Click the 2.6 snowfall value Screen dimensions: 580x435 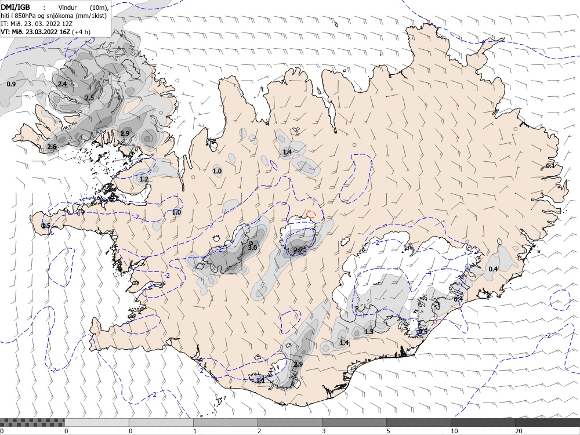[x=52, y=147]
